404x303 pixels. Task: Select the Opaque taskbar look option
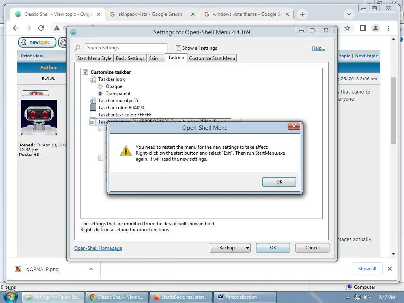(100, 86)
